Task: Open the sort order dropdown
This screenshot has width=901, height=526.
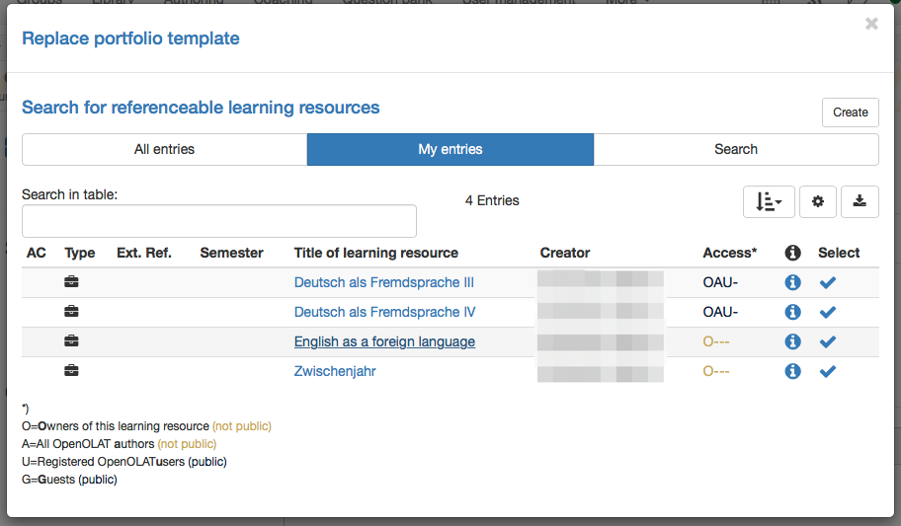Action: coord(769,201)
